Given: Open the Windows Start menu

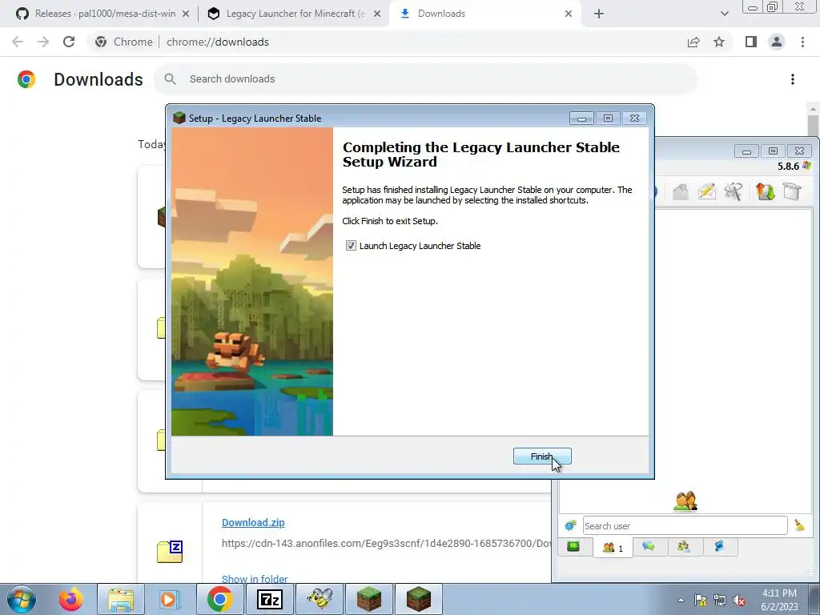Looking at the screenshot, I should tap(21, 599).
